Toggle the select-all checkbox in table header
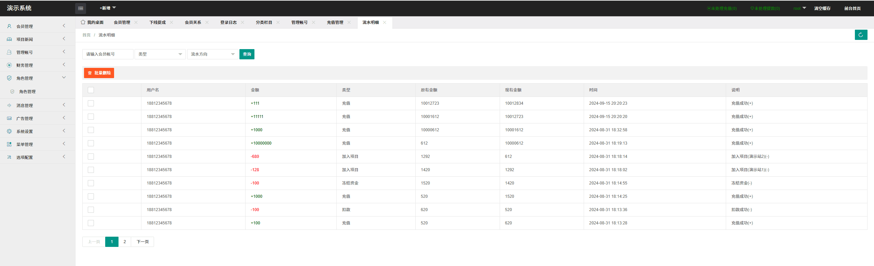 (91, 90)
